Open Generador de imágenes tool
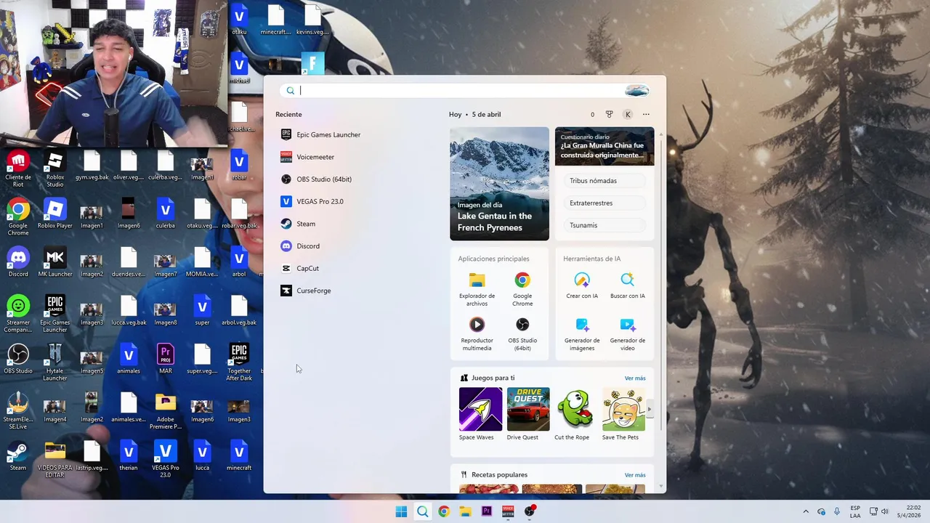Screen dimensions: 930x523 pyautogui.click(x=582, y=333)
